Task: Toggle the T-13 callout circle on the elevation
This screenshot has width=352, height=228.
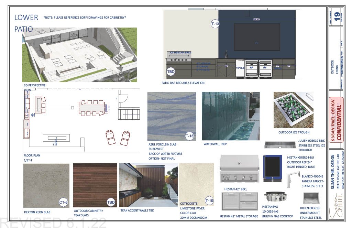Action: pos(215,24)
